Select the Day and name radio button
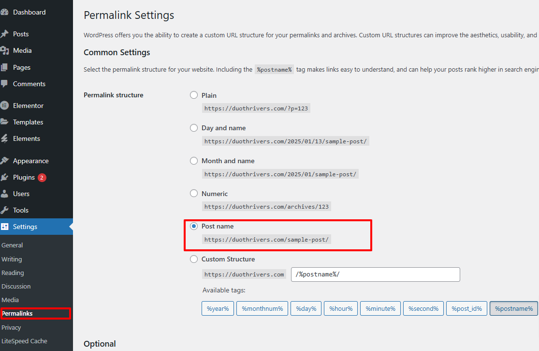This screenshot has width=539, height=351. click(x=194, y=128)
